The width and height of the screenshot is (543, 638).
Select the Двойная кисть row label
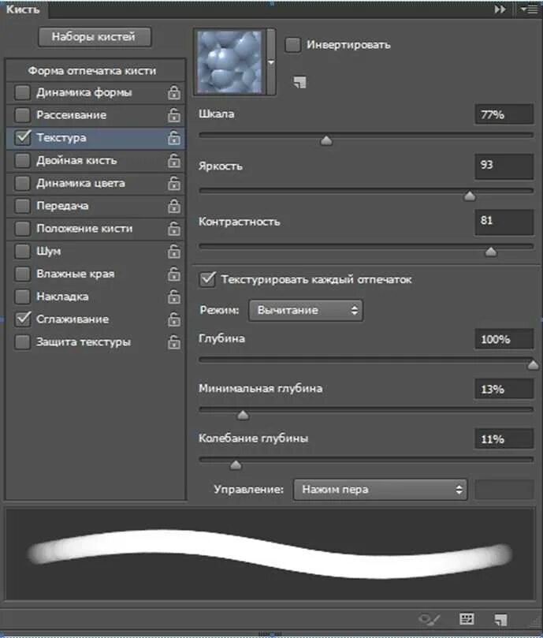pyautogui.click(x=76, y=161)
